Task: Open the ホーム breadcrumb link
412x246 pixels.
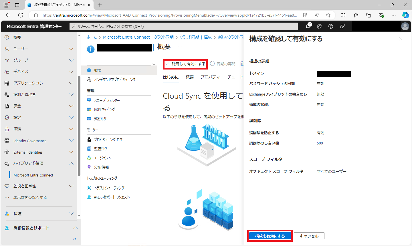Action: 92,37
